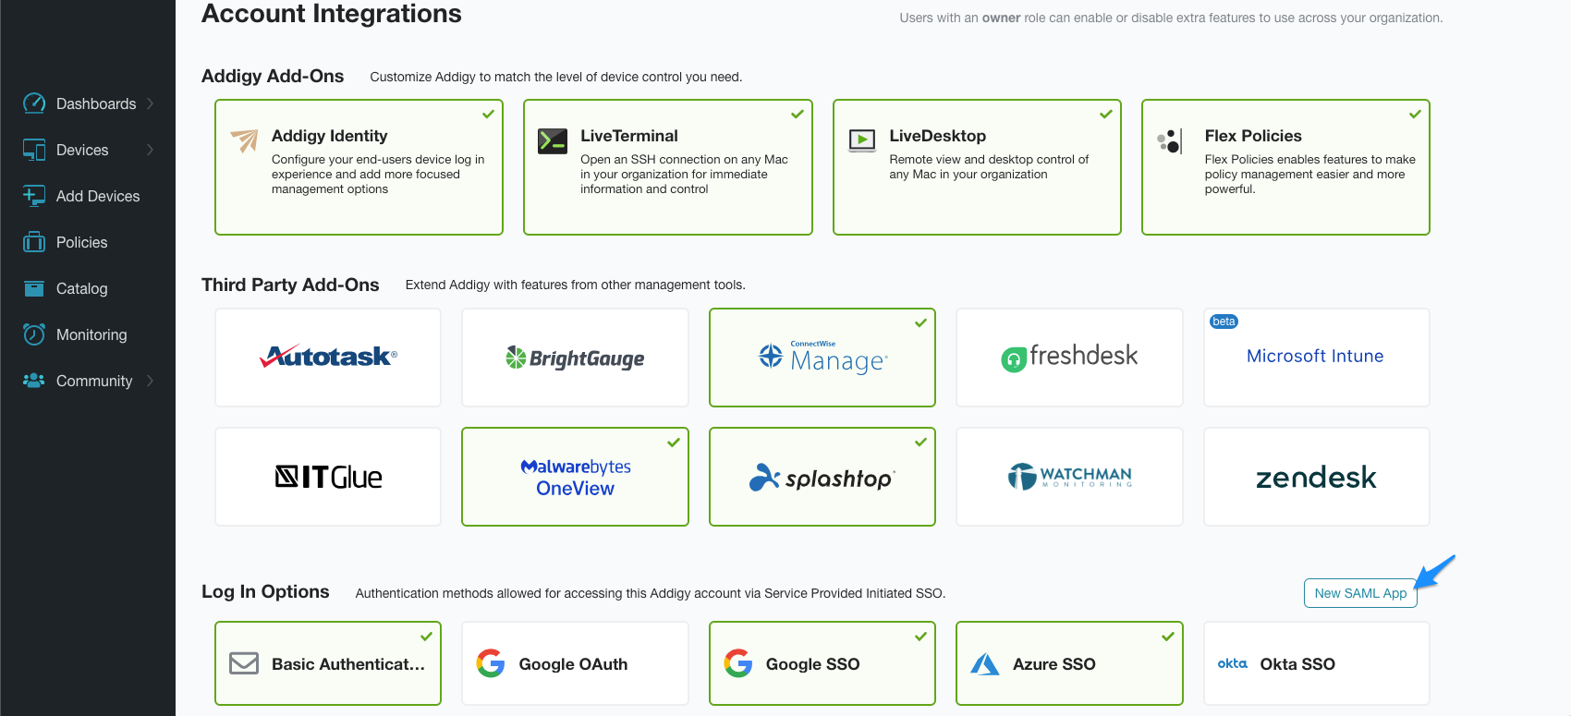The height and width of the screenshot is (716, 1571).
Task: Open Policies from the sidebar
Action: (x=34, y=242)
